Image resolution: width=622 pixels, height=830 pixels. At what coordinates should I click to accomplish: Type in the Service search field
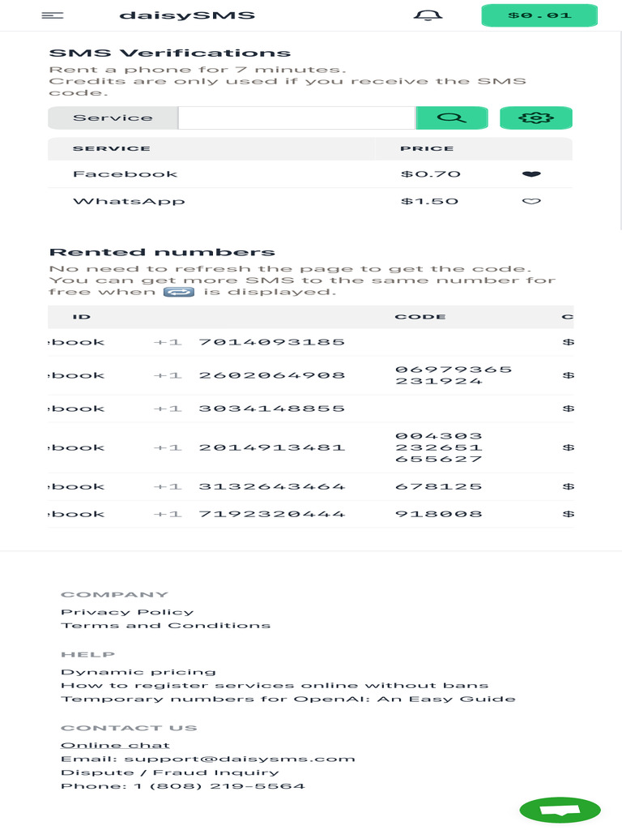pos(296,118)
